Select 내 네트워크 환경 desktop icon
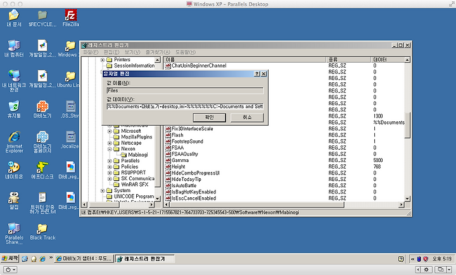The image size is (456, 275). (x=14, y=80)
